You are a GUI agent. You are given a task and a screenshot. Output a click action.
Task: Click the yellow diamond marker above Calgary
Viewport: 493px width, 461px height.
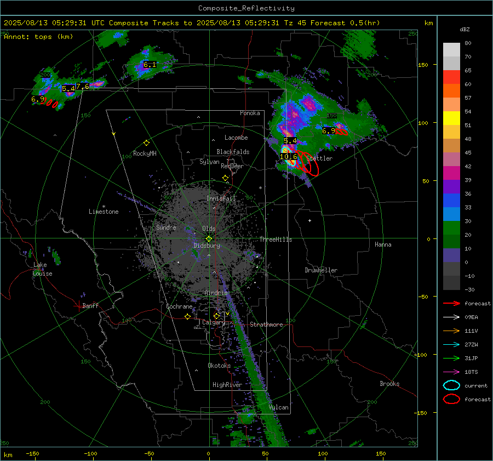click(216, 316)
